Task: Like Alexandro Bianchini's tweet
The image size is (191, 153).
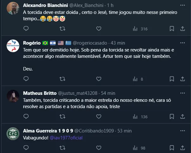Action: (99, 29)
